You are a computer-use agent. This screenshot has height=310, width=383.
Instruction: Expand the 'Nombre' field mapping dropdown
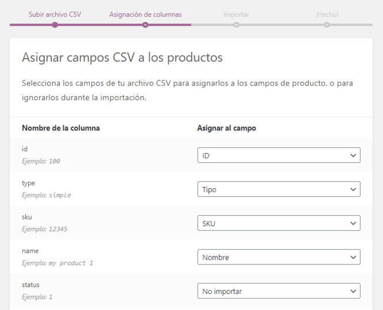[x=278, y=257]
